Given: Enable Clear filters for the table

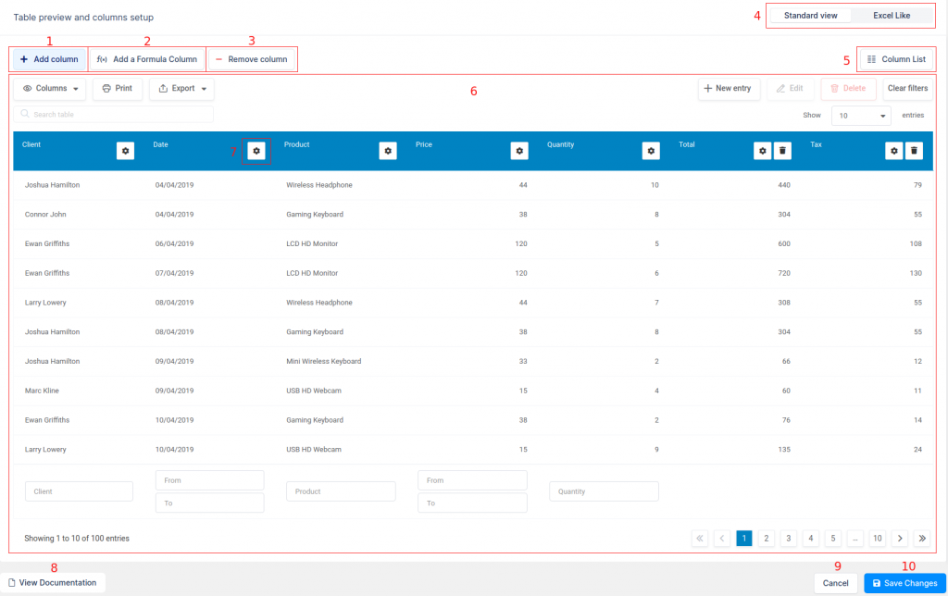Looking at the screenshot, I should [x=906, y=88].
